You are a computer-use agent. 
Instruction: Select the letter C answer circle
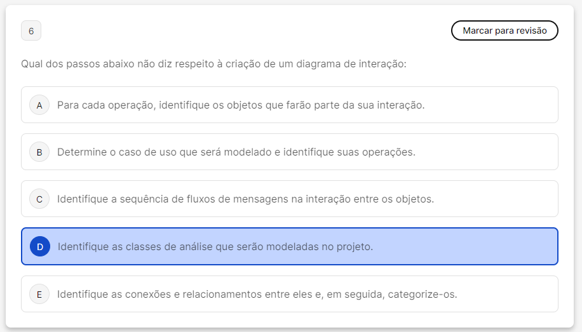39,199
